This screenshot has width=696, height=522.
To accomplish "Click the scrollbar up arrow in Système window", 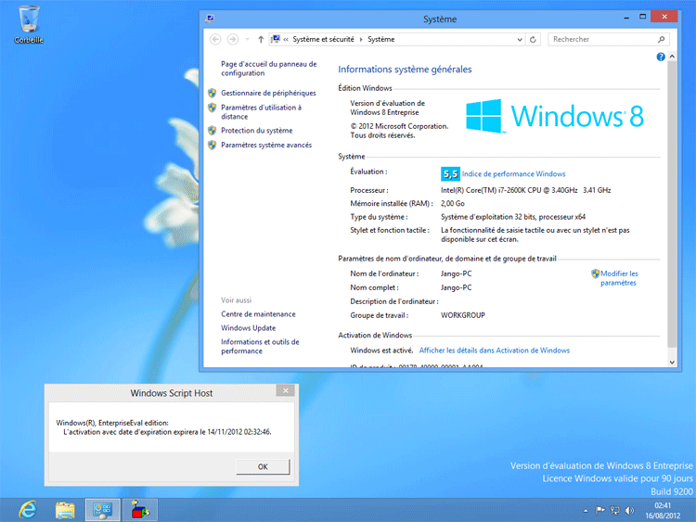I will coord(672,57).
